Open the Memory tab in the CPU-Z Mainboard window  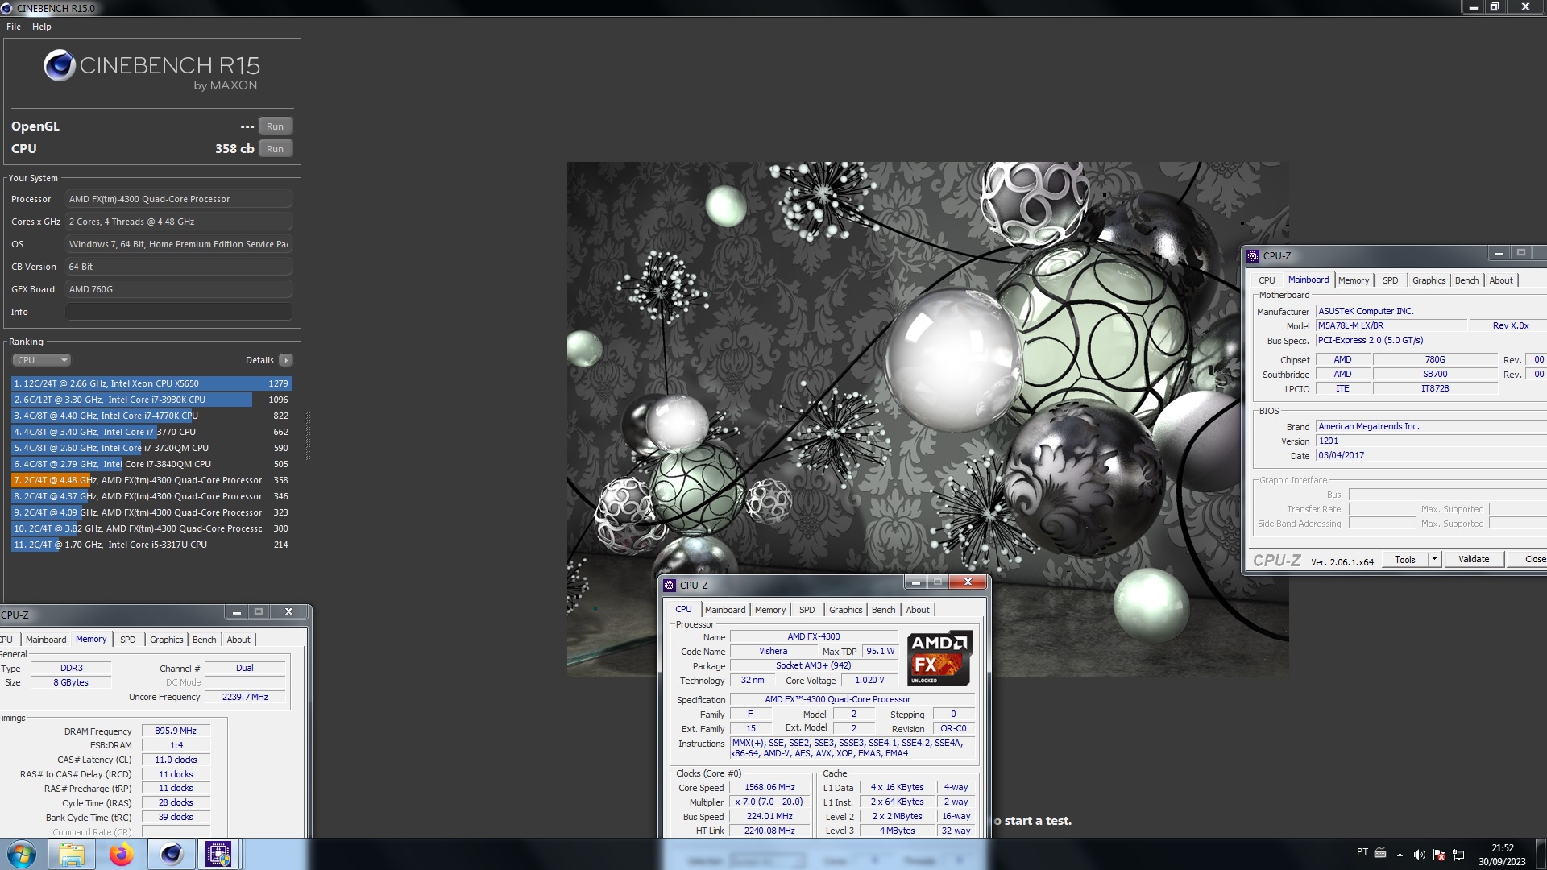point(1354,280)
